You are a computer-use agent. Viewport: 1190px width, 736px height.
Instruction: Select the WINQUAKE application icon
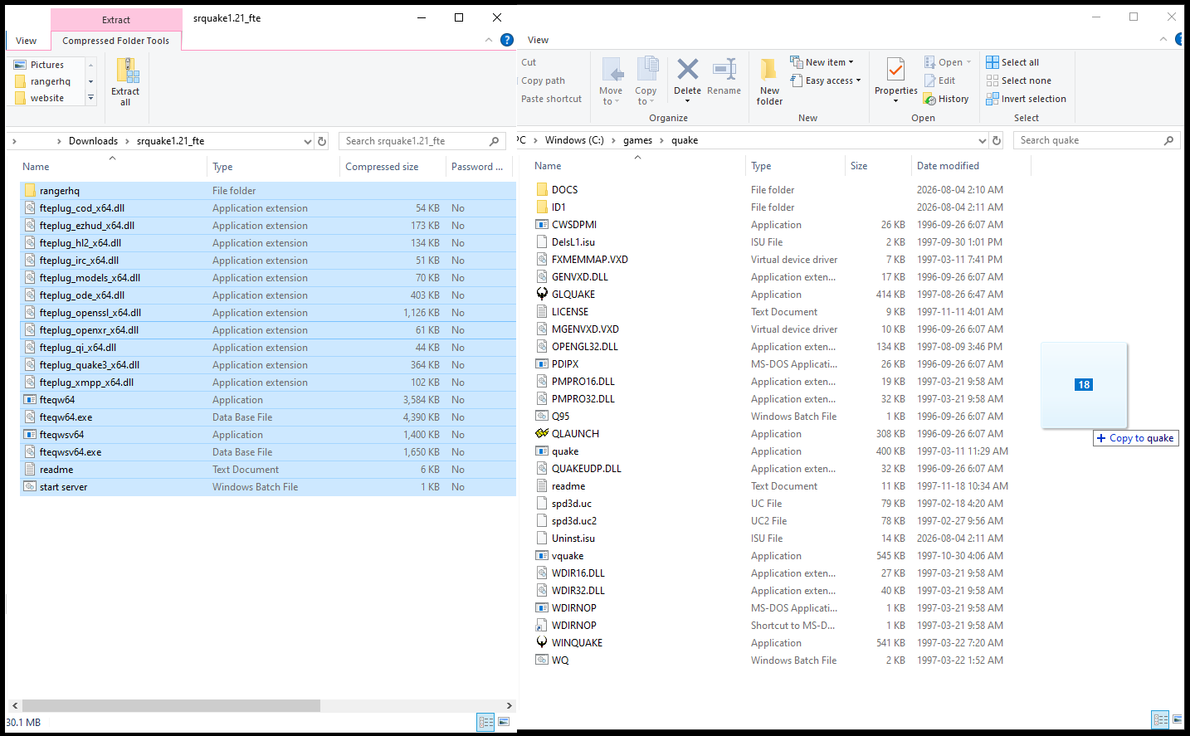tap(542, 643)
